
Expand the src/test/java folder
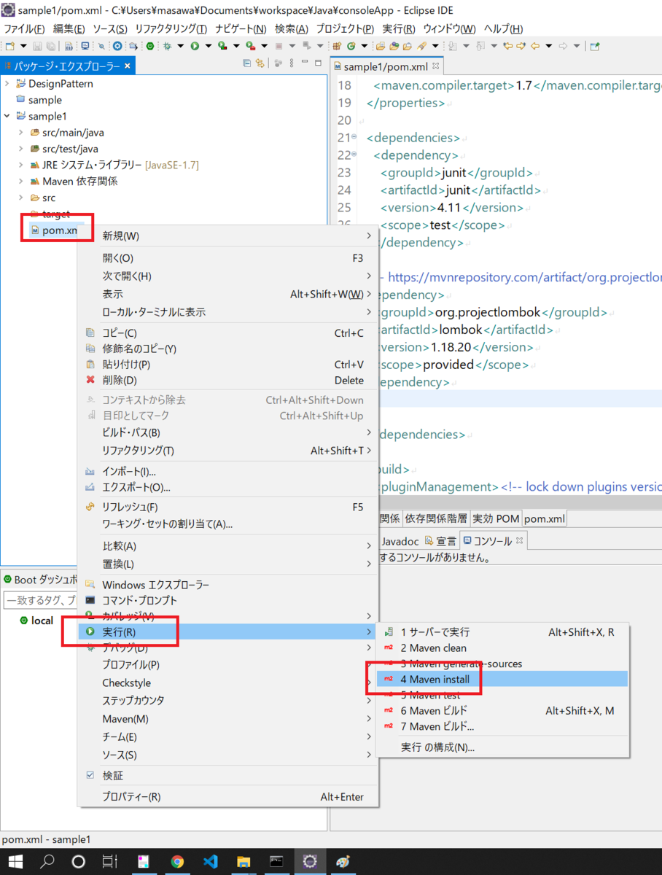coord(20,149)
